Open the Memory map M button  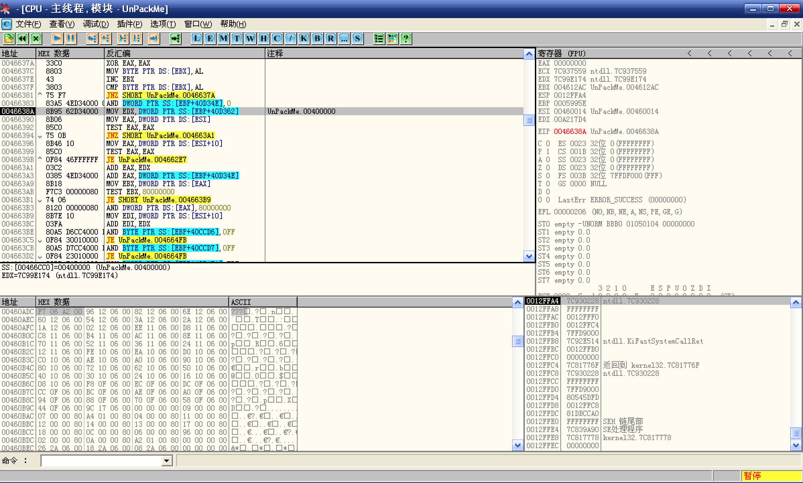coord(223,39)
